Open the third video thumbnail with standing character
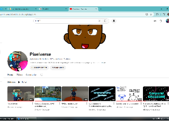 [x=75, y=94]
